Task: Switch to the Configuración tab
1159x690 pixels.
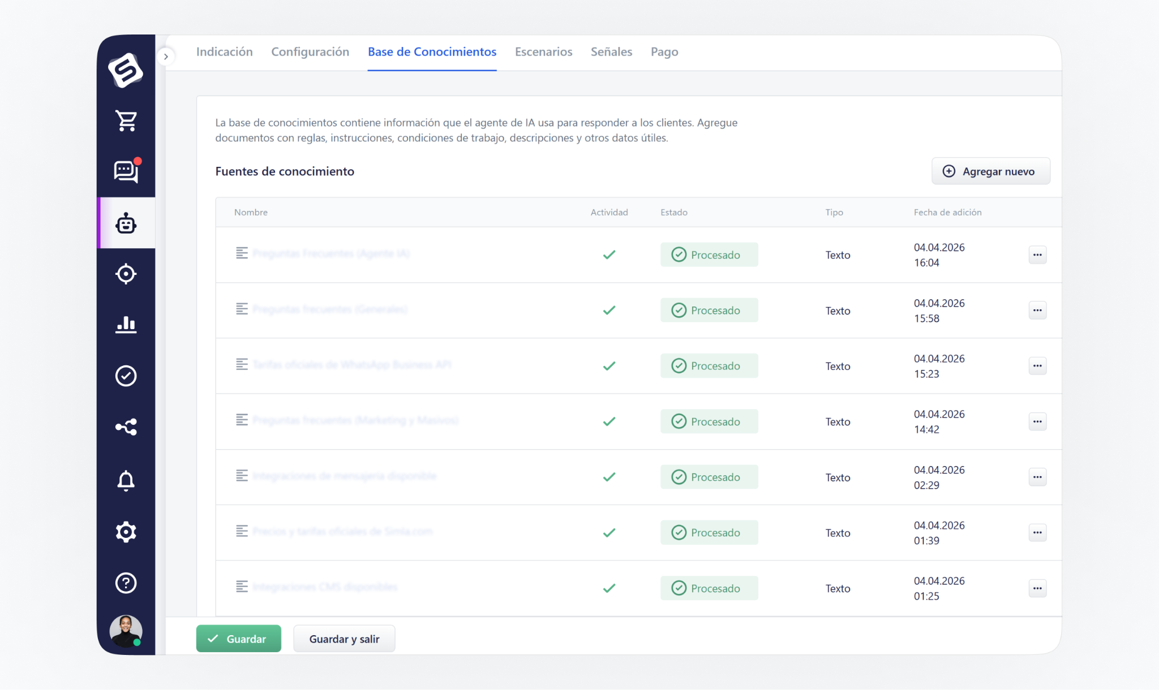Action: pyautogui.click(x=310, y=52)
